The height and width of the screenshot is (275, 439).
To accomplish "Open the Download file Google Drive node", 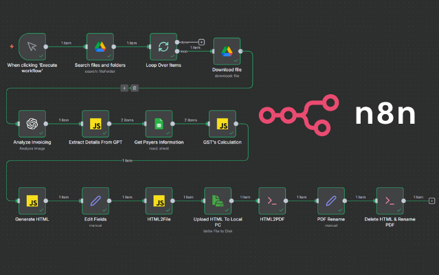I will 227,50.
